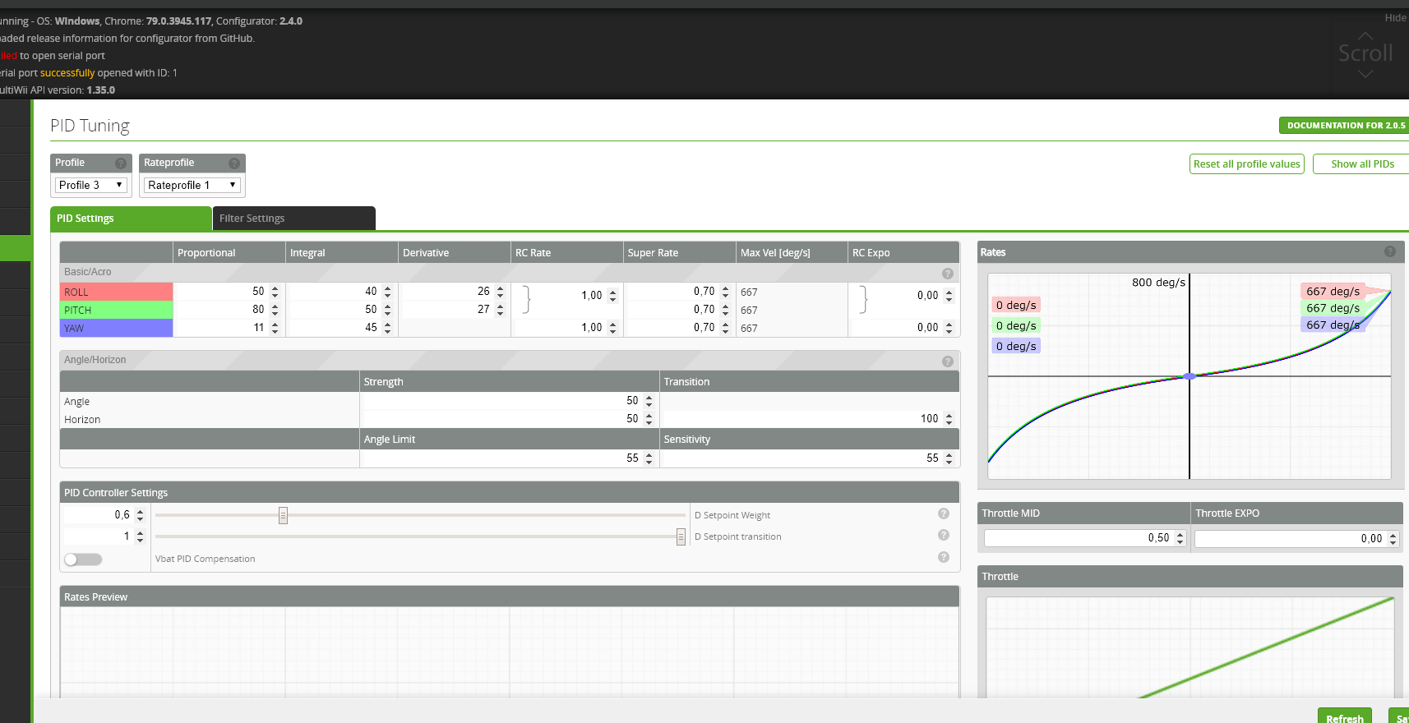Click the Scroll log control
1409x723 pixels.
point(1365,53)
